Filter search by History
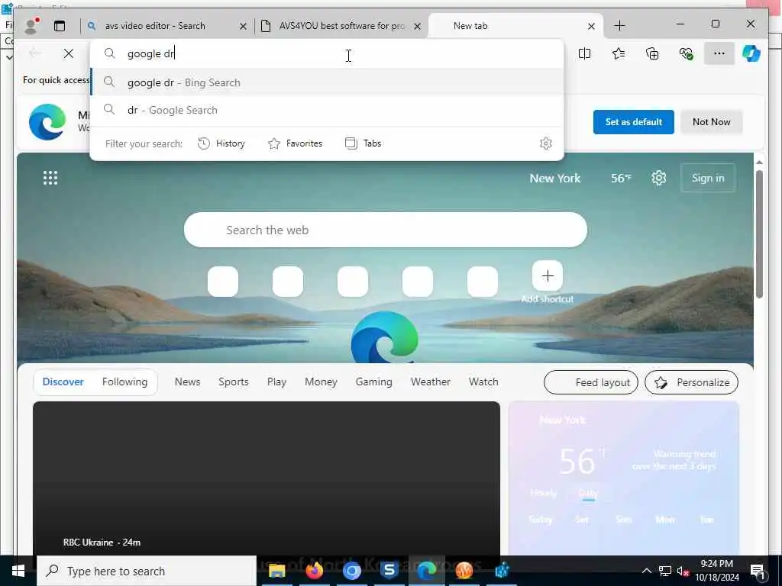Screen dimensions: 782x586 tap(221, 143)
